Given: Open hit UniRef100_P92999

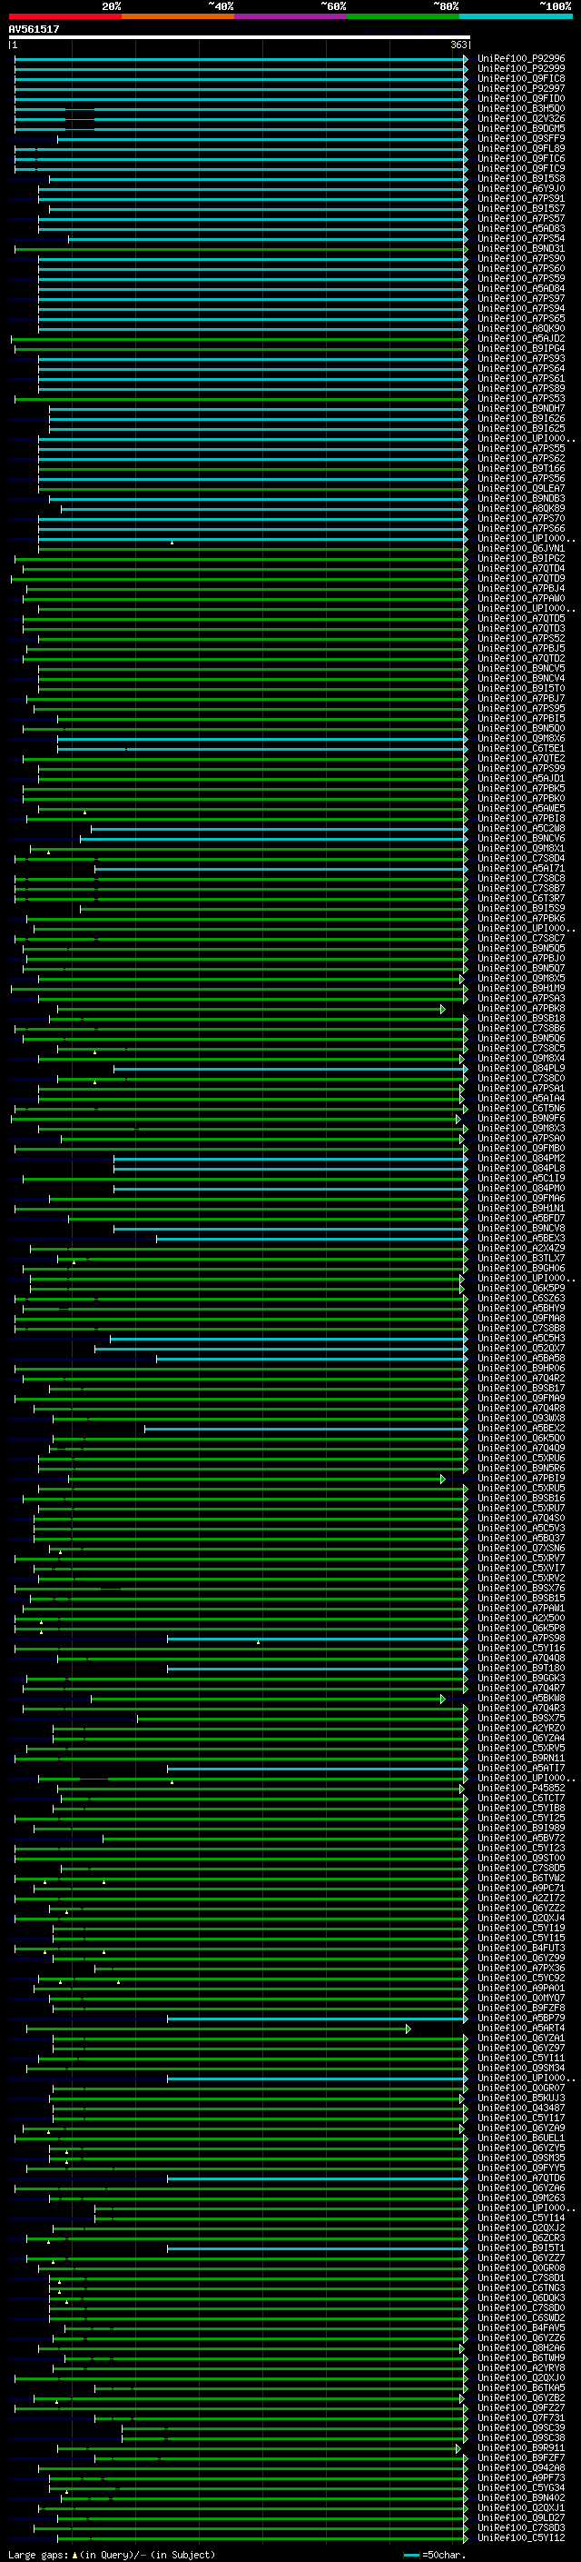Looking at the screenshot, I should (x=521, y=69).
